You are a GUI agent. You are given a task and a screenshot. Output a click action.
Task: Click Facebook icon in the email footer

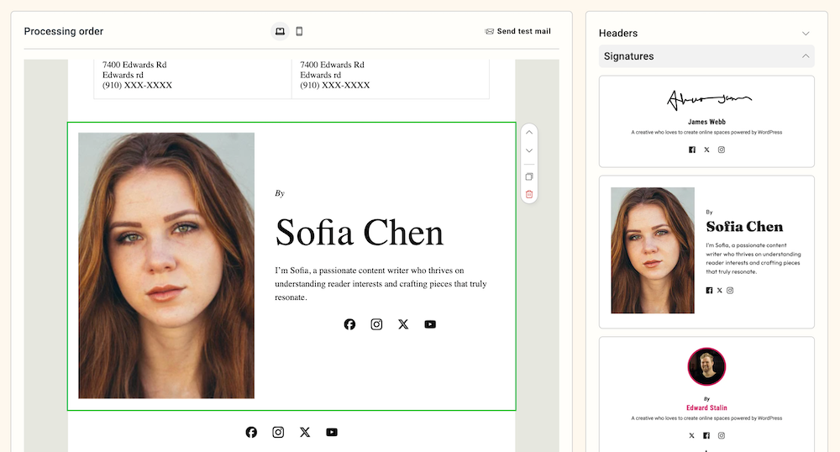(x=251, y=432)
